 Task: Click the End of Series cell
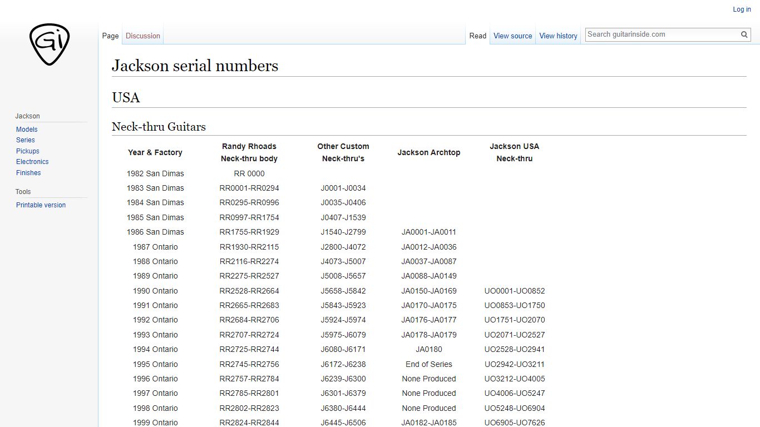[x=429, y=364]
